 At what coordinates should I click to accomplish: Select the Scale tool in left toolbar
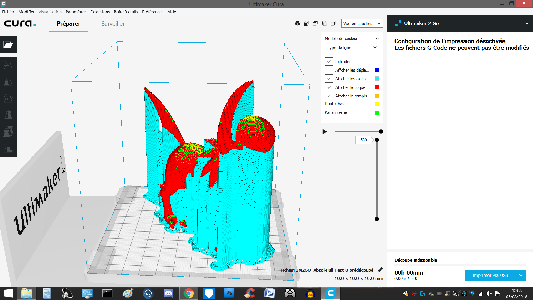coord(8,82)
